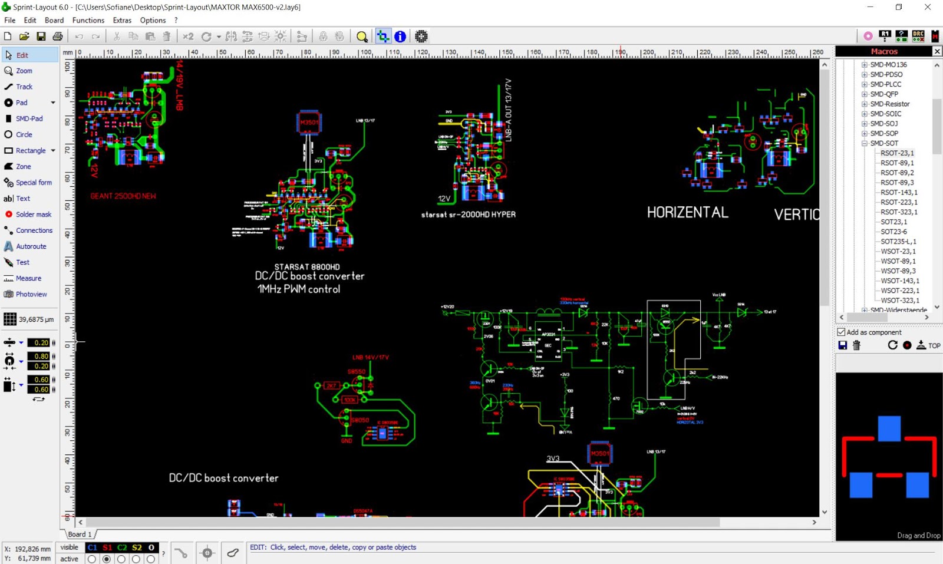The image size is (943, 564).
Task: Choose the Rectangle tool
Action: [x=25, y=150]
